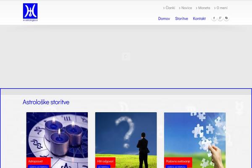Click the Skype social icon

226,18
